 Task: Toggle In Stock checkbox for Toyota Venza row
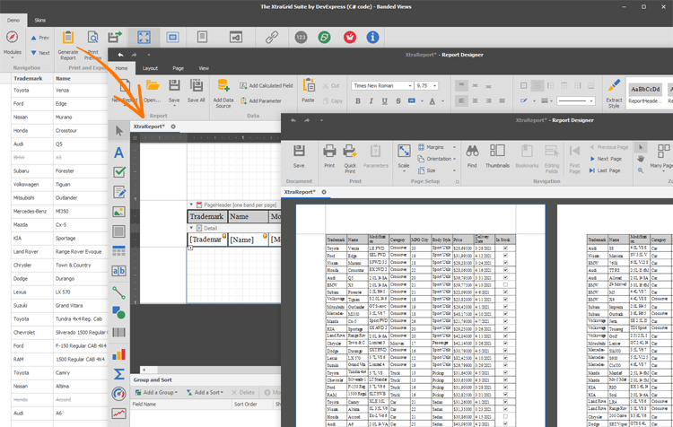click(x=505, y=248)
